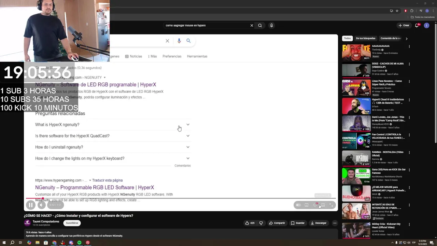Mute the video with speaker icon

click(41, 205)
